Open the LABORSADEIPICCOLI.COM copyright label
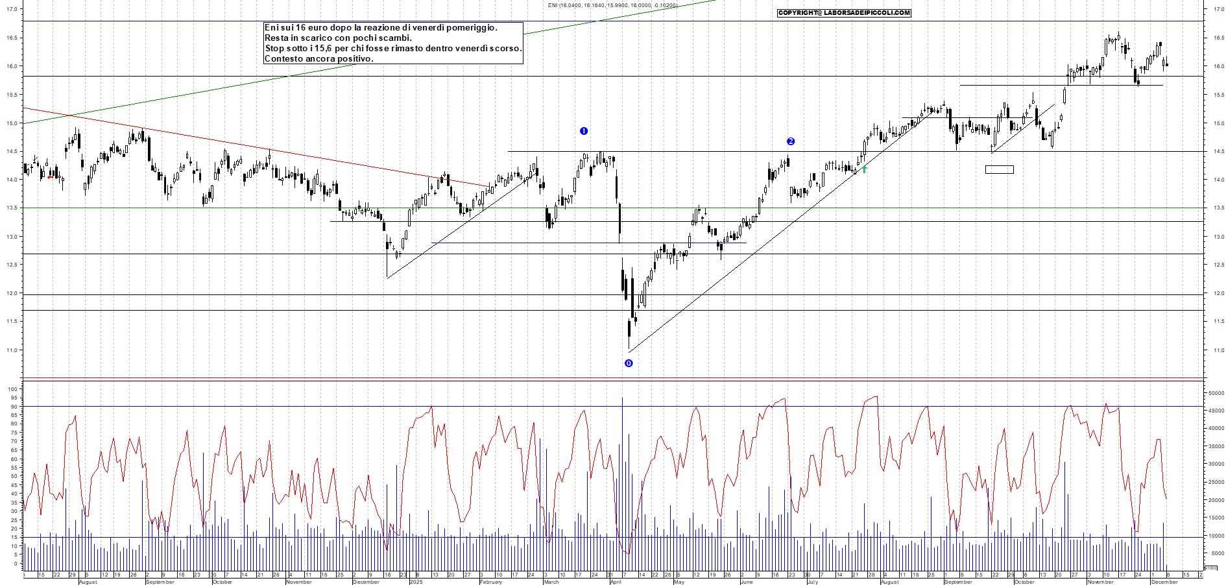1226x585 pixels. click(844, 13)
